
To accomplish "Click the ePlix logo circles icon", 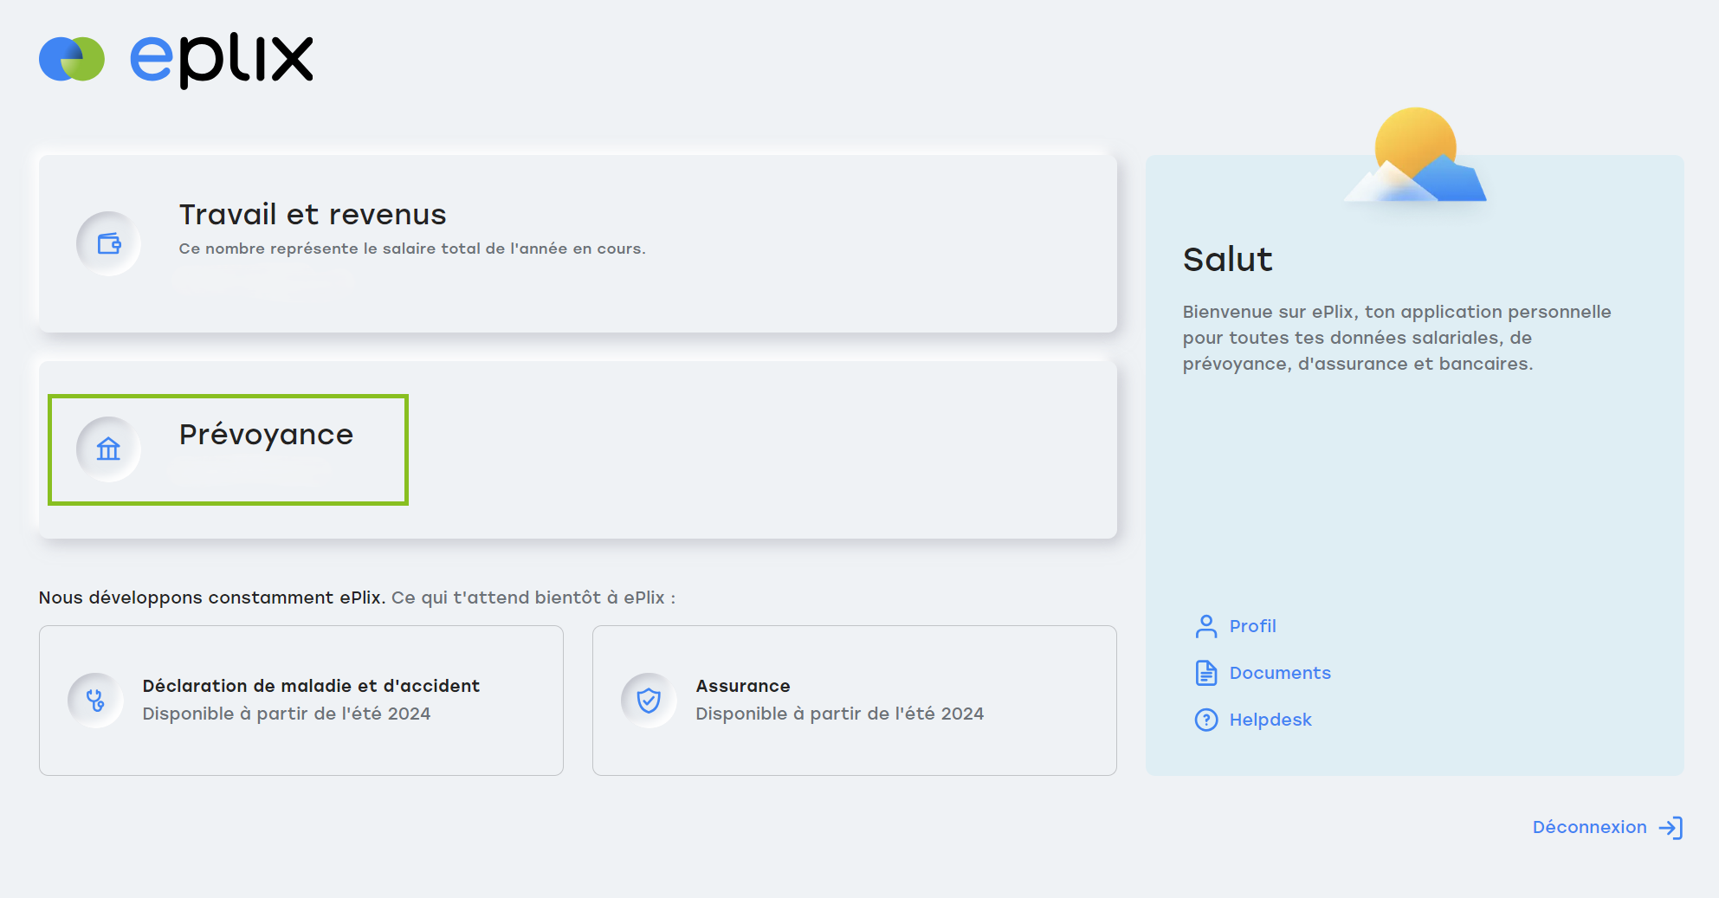I will coord(72,59).
